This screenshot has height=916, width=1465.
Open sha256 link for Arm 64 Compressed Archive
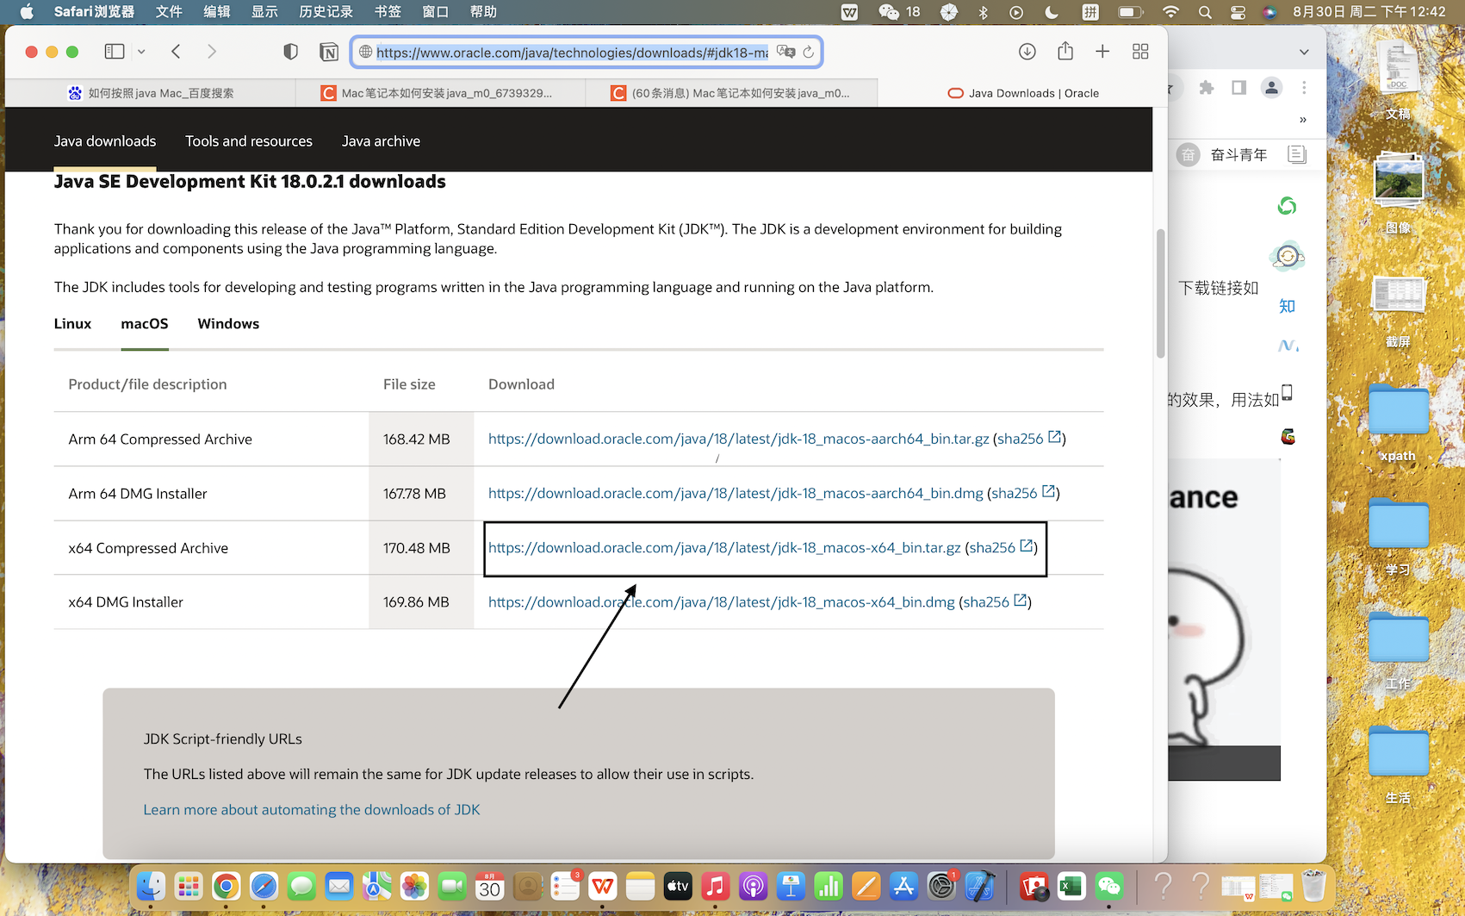[1029, 439]
